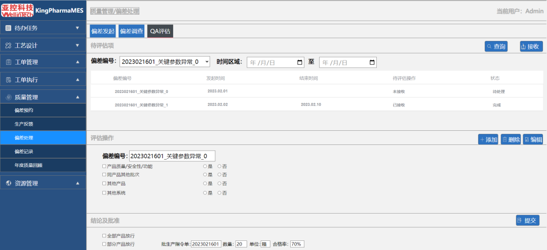Screen dimensions: 547x250
Task: Click the 接收 receive button
Action: point(531,46)
